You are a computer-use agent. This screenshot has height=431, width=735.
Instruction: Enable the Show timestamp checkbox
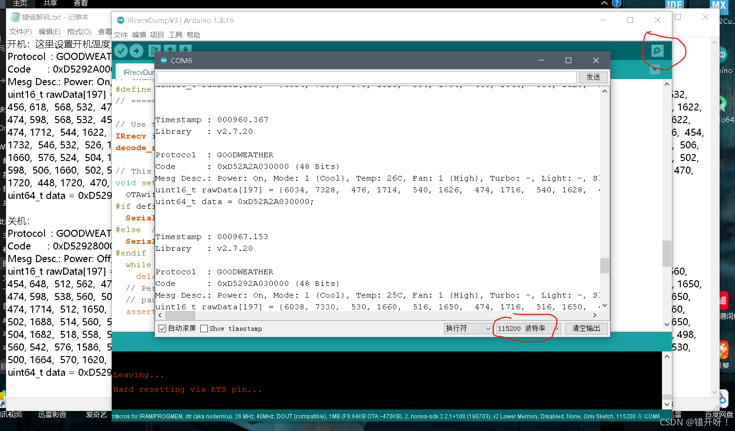(204, 329)
